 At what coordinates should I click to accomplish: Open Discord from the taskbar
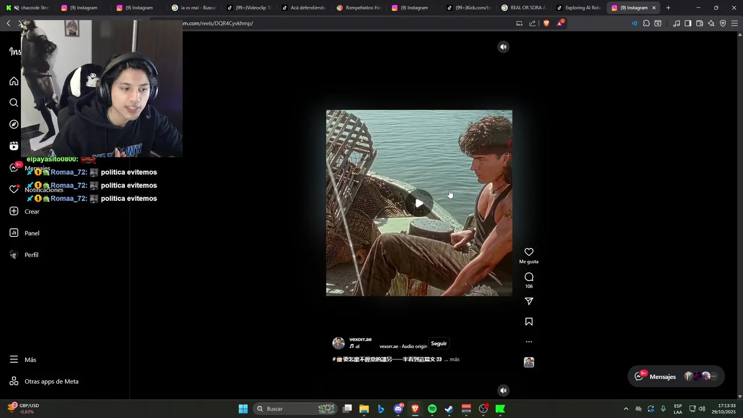point(398,409)
